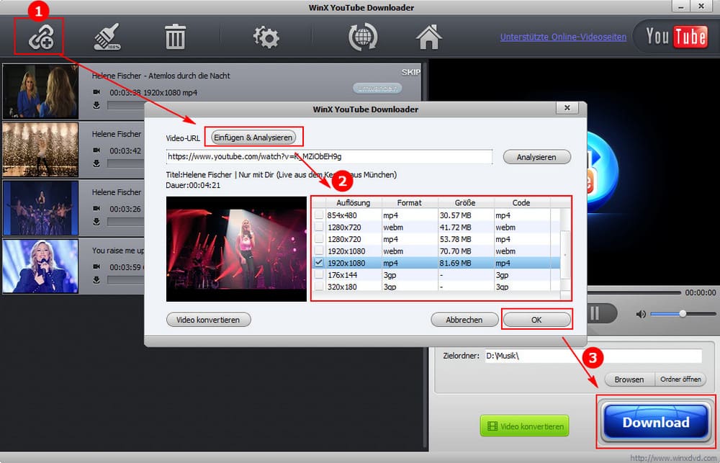The height and width of the screenshot is (463, 720).
Task: Click green Video konvertieren button in main window
Action: point(525,426)
